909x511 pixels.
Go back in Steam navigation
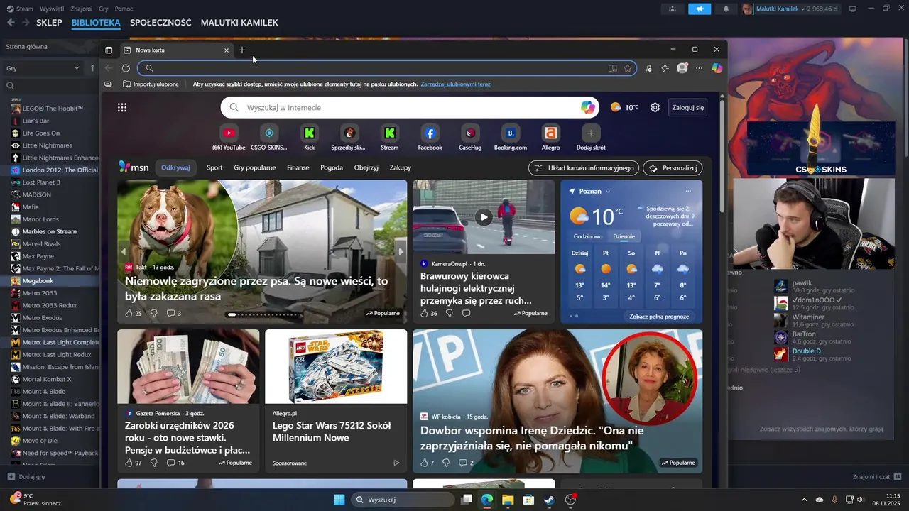11,22
